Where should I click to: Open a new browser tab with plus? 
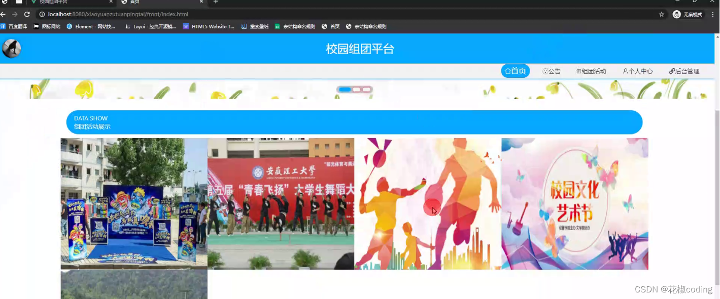(x=216, y=2)
